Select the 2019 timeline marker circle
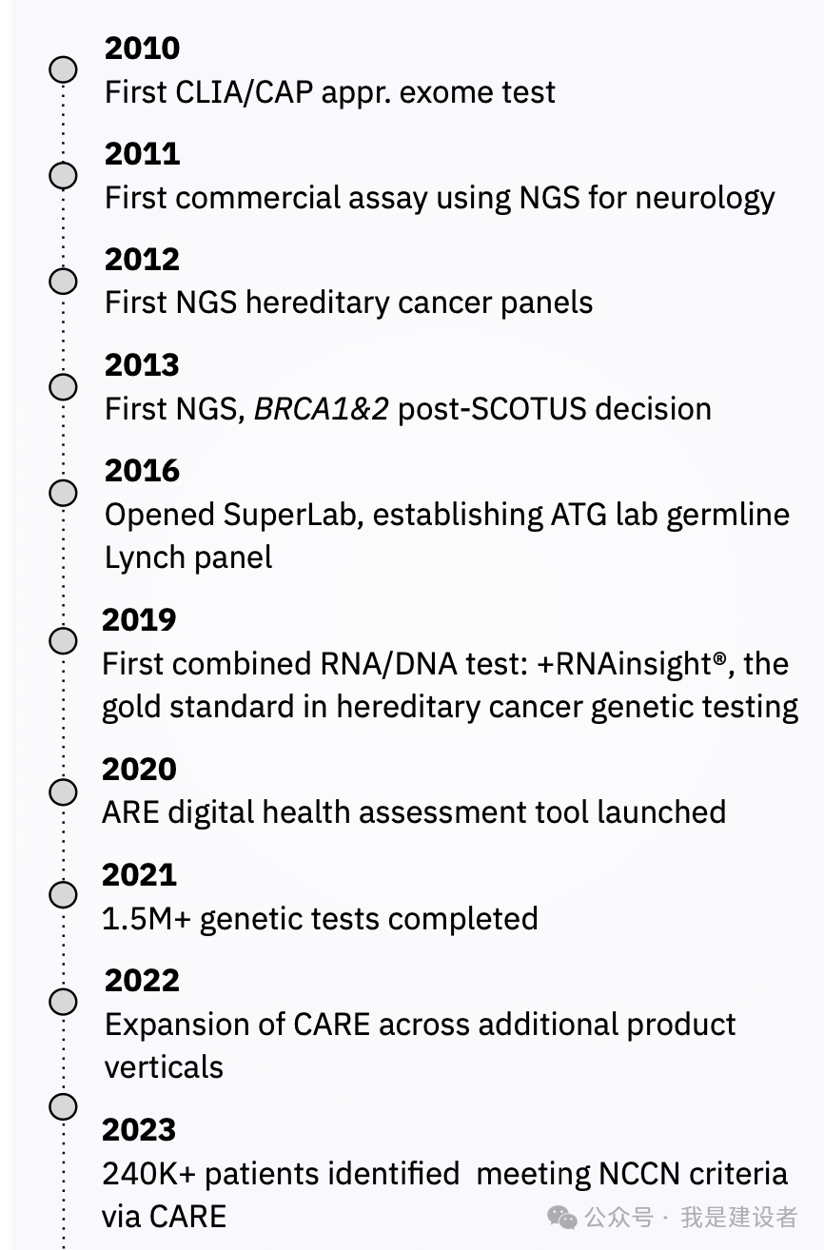The image size is (824, 1250). point(63,641)
